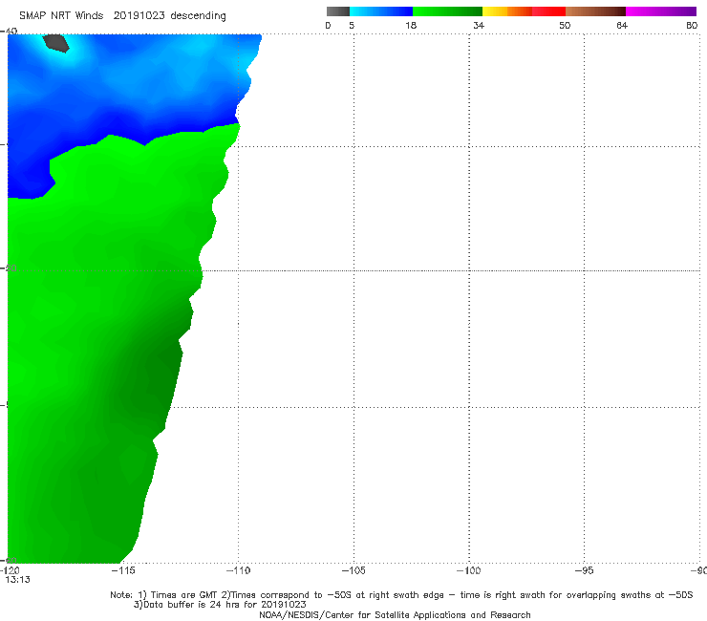This screenshot has width=707, height=621.
Task: Click the blue 5-18 segment of colorbar
Action: (x=381, y=11)
